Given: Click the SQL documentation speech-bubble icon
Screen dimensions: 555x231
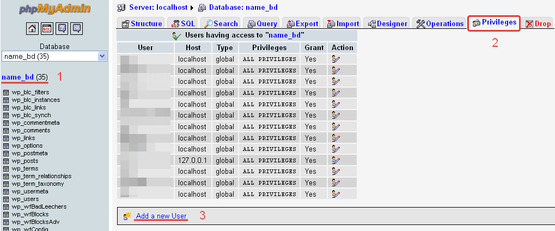Looking at the screenshot, I should pos(76,28).
